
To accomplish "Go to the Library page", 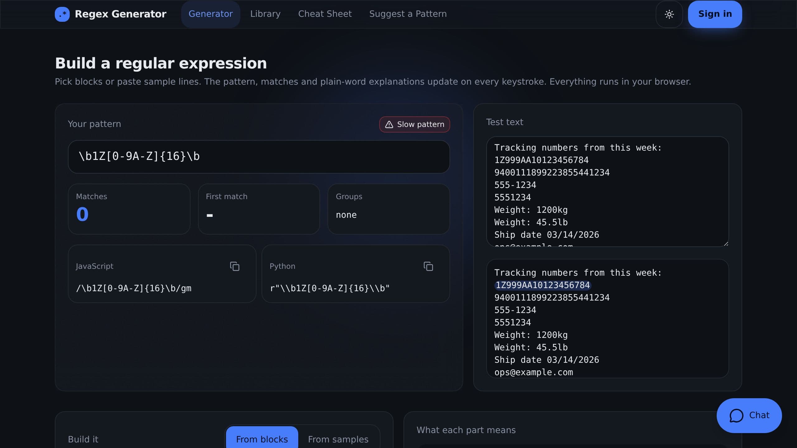I will 265,14.
